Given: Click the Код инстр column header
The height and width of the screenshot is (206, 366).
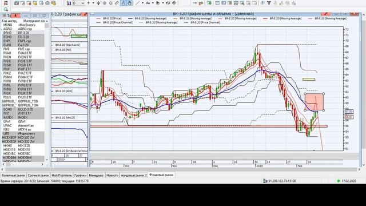Looking at the screenshot, I should click(x=9, y=21).
